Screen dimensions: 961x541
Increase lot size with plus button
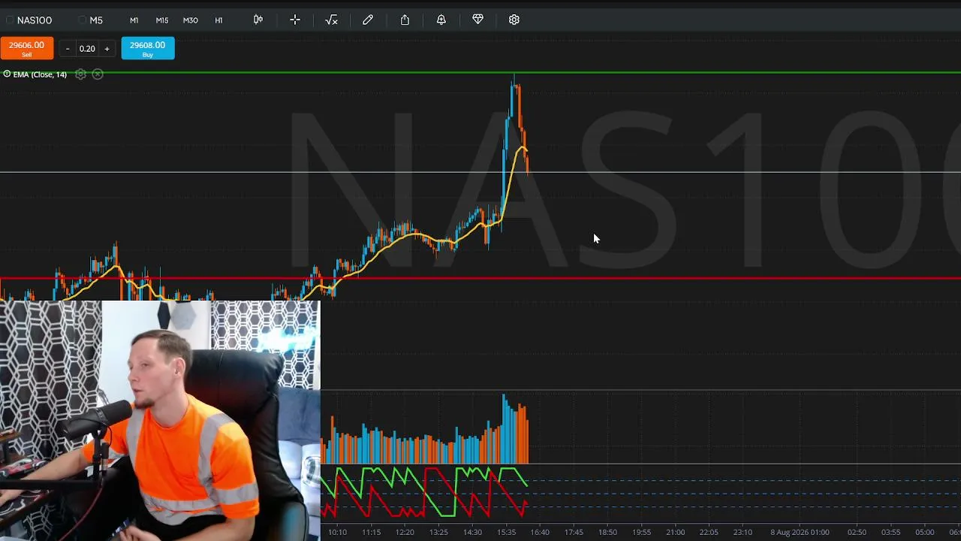[x=107, y=49]
